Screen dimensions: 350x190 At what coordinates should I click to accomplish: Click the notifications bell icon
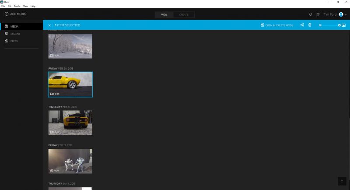pyautogui.click(x=311, y=14)
